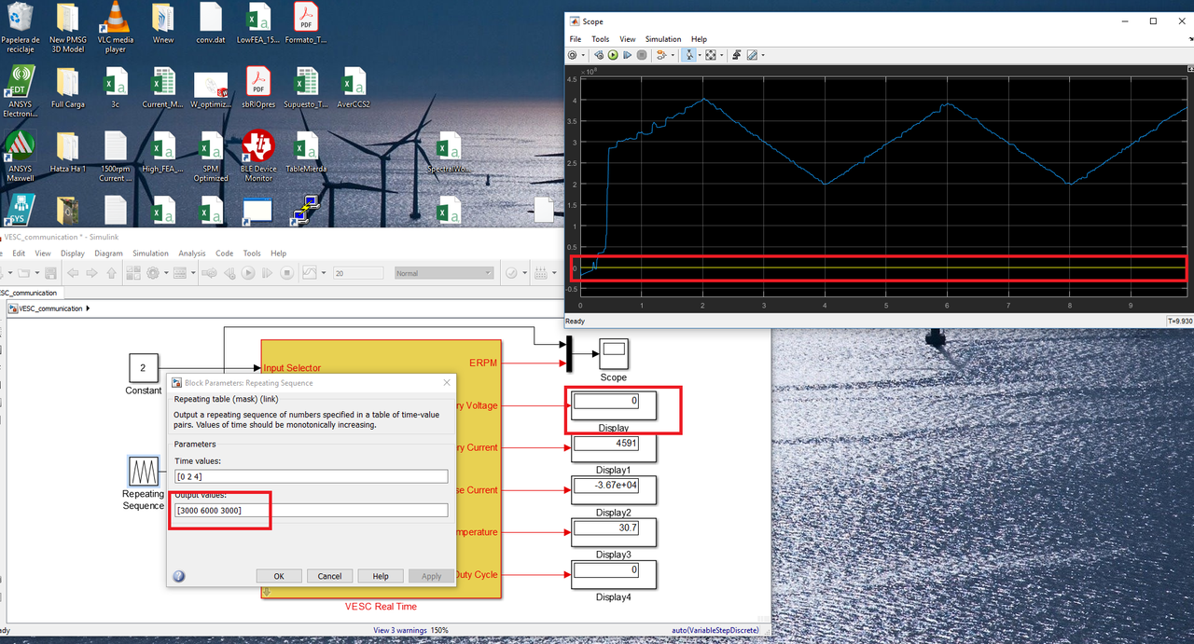The image size is (1194, 644).
Task: Click Highlight Simulink block icon in Scope
Action: (x=661, y=55)
